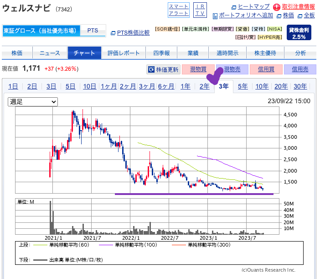Open the 適時開示 tab
The image size is (320, 279).
tap(227, 53)
